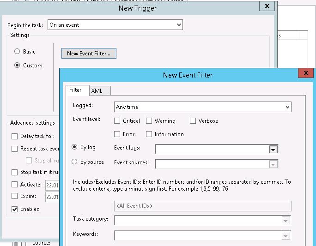The height and width of the screenshot is (246, 316).
Task: Click the Activate date field
Action: (x=52, y=185)
